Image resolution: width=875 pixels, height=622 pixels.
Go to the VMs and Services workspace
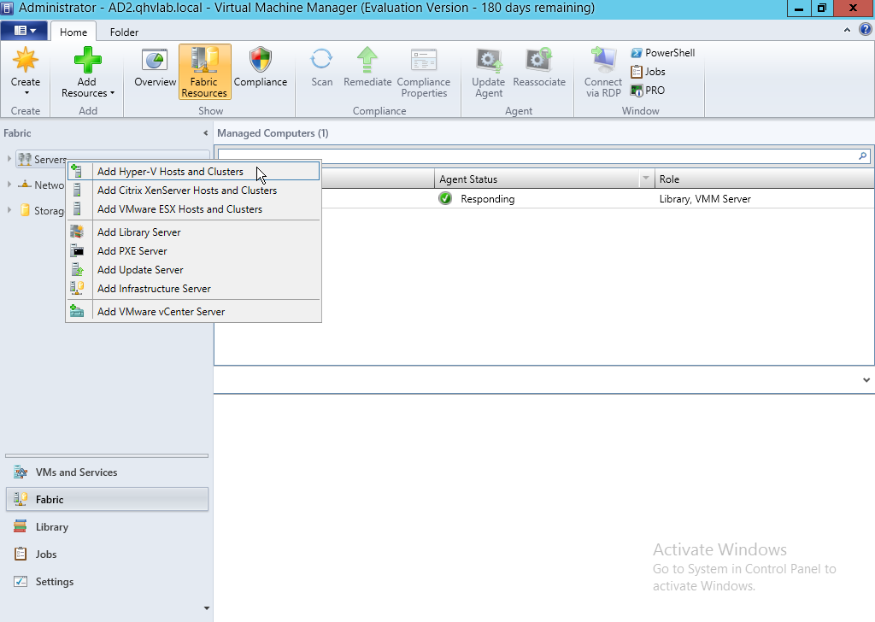click(x=76, y=472)
